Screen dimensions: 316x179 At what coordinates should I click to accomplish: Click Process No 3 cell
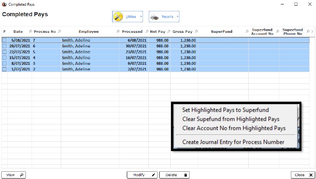[46, 64]
